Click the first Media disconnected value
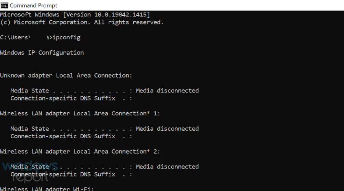 click(167, 91)
